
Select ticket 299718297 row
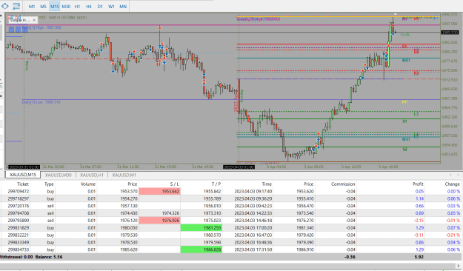230,198
